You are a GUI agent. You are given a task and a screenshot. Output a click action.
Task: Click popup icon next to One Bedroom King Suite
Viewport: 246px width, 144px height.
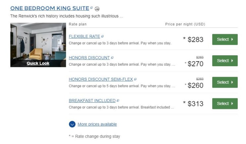(x=92, y=8)
